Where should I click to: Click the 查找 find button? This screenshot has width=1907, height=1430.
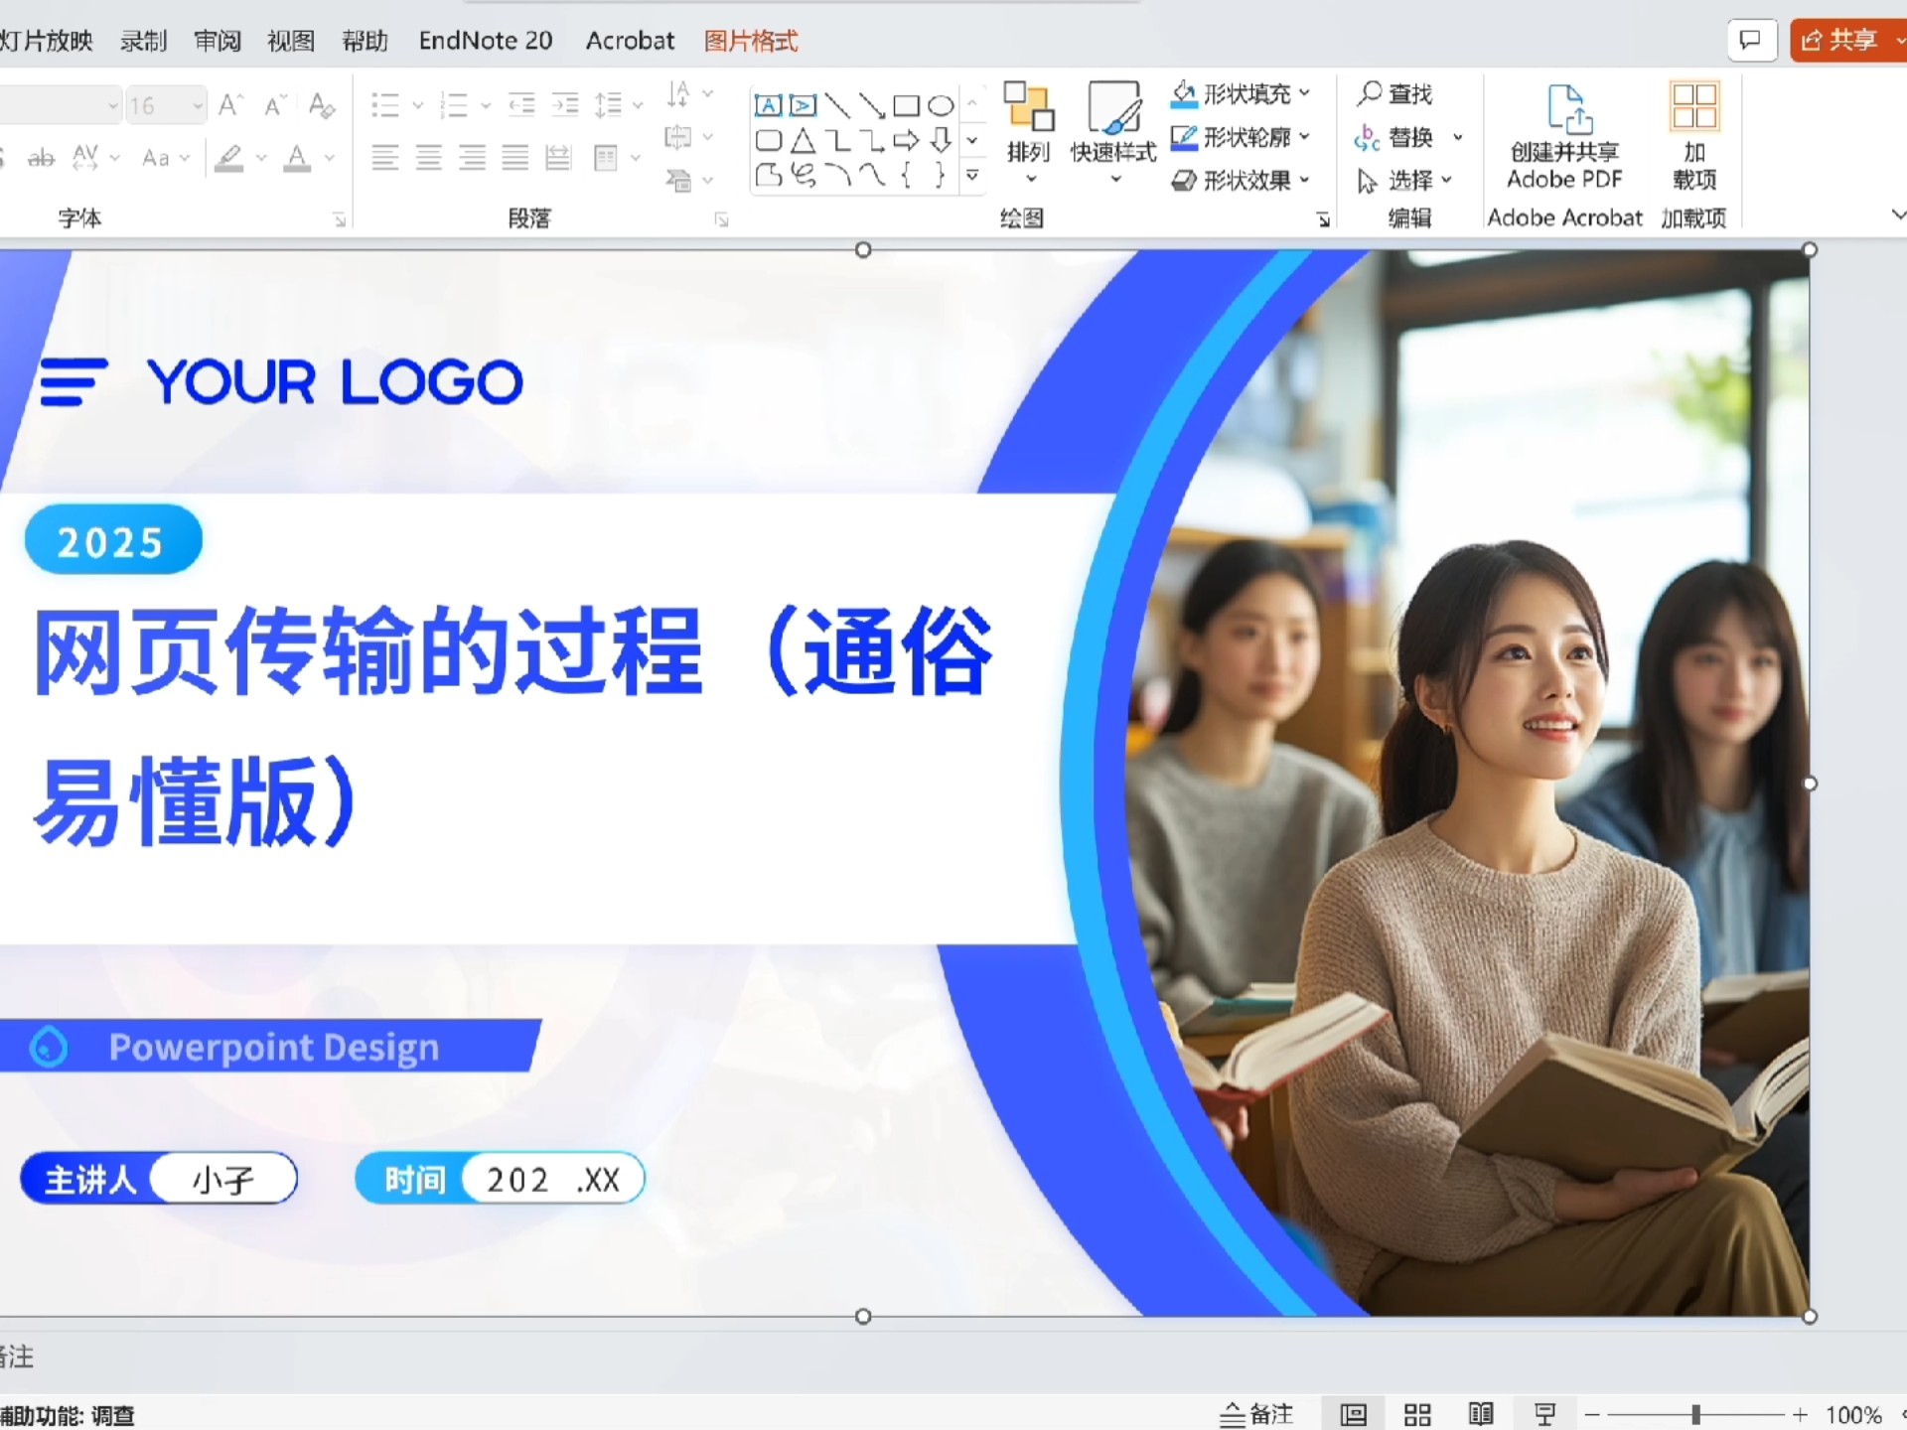pyautogui.click(x=1395, y=93)
